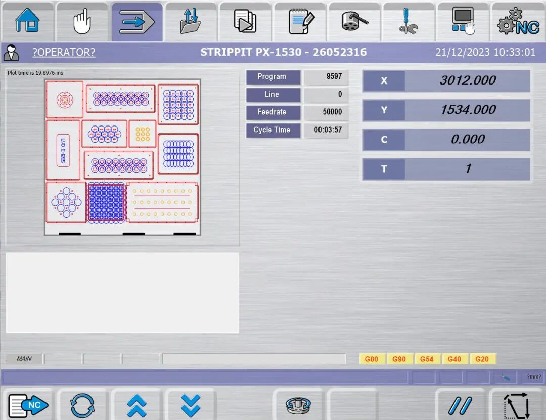Click the ?OPERATOR? user login link
The width and height of the screenshot is (546, 420).
[x=64, y=52]
